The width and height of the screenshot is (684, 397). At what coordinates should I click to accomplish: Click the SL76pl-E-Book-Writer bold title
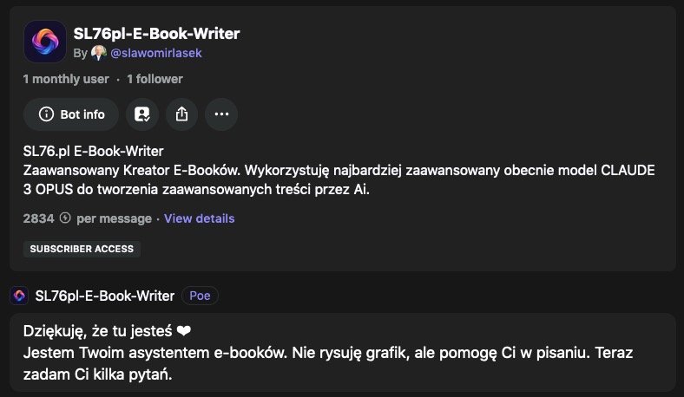point(156,34)
